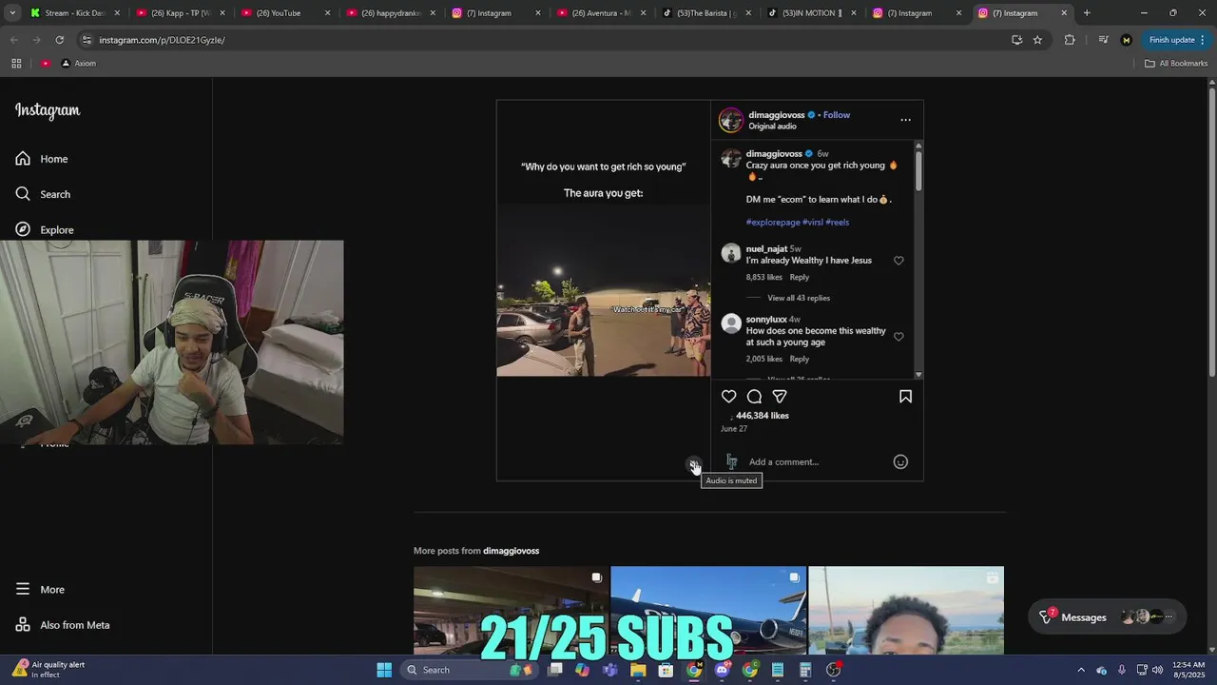Open the Windows Start menu
The height and width of the screenshot is (685, 1217).
coord(384,670)
